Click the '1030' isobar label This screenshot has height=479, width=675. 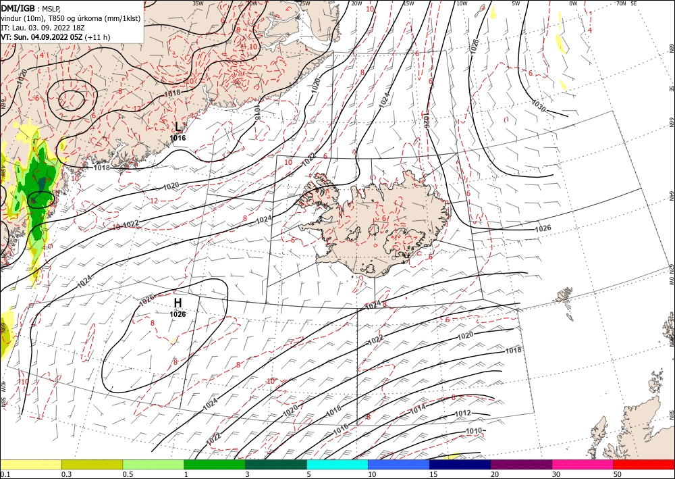[x=539, y=106]
